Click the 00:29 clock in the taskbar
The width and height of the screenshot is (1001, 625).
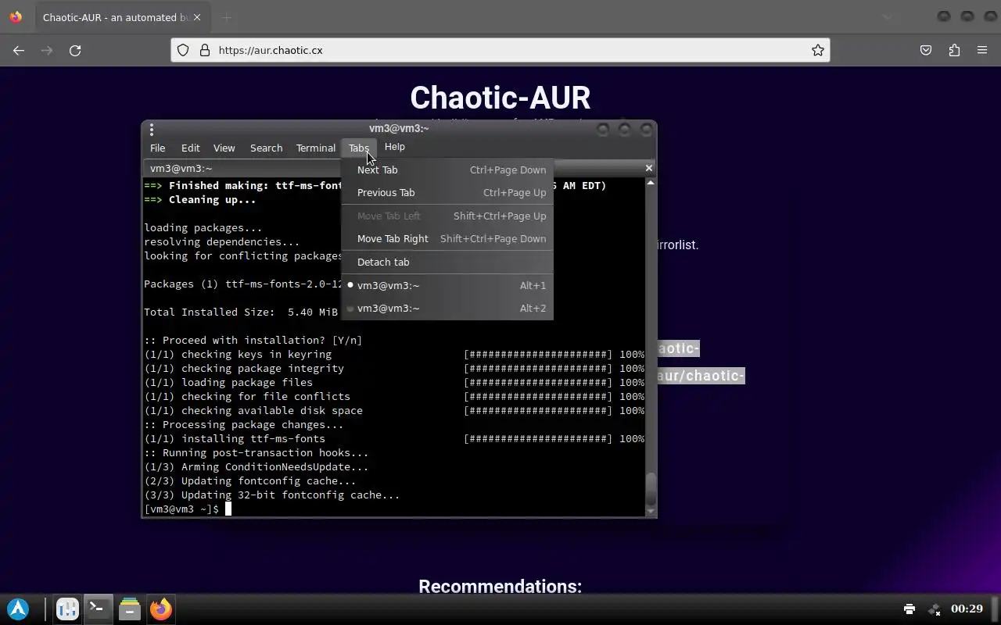tap(967, 609)
